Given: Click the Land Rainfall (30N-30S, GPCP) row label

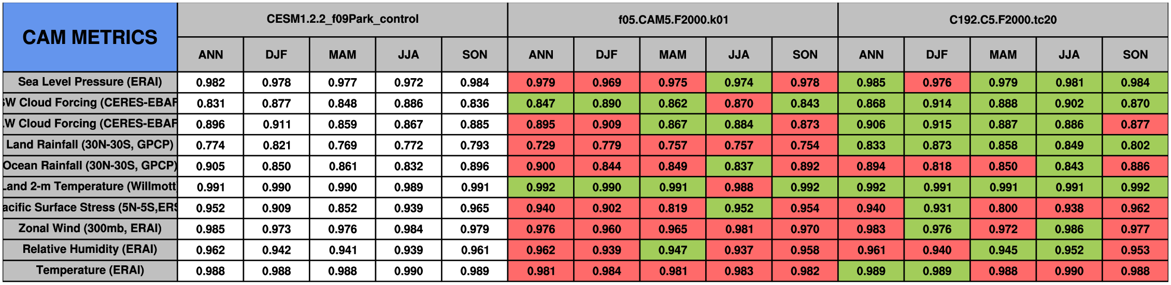Looking at the screenshot, I should click(90, 145).
